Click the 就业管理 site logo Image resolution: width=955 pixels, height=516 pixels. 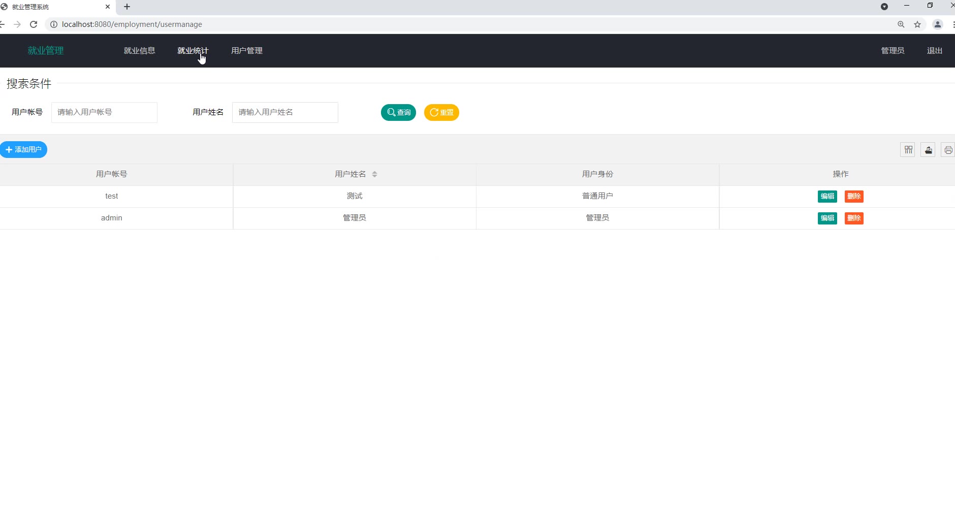point(46,51)
